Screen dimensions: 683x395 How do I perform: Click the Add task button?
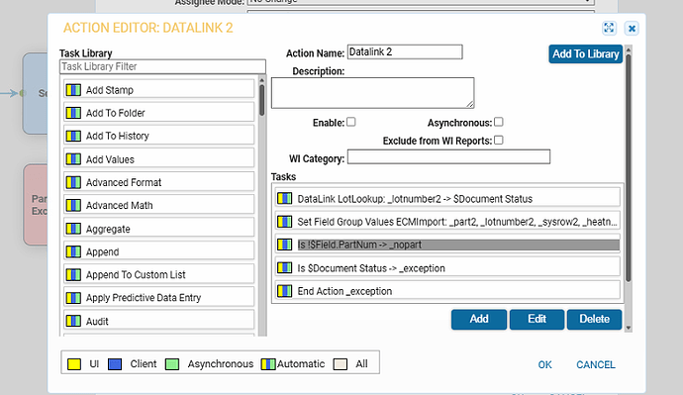click(479, 319)
